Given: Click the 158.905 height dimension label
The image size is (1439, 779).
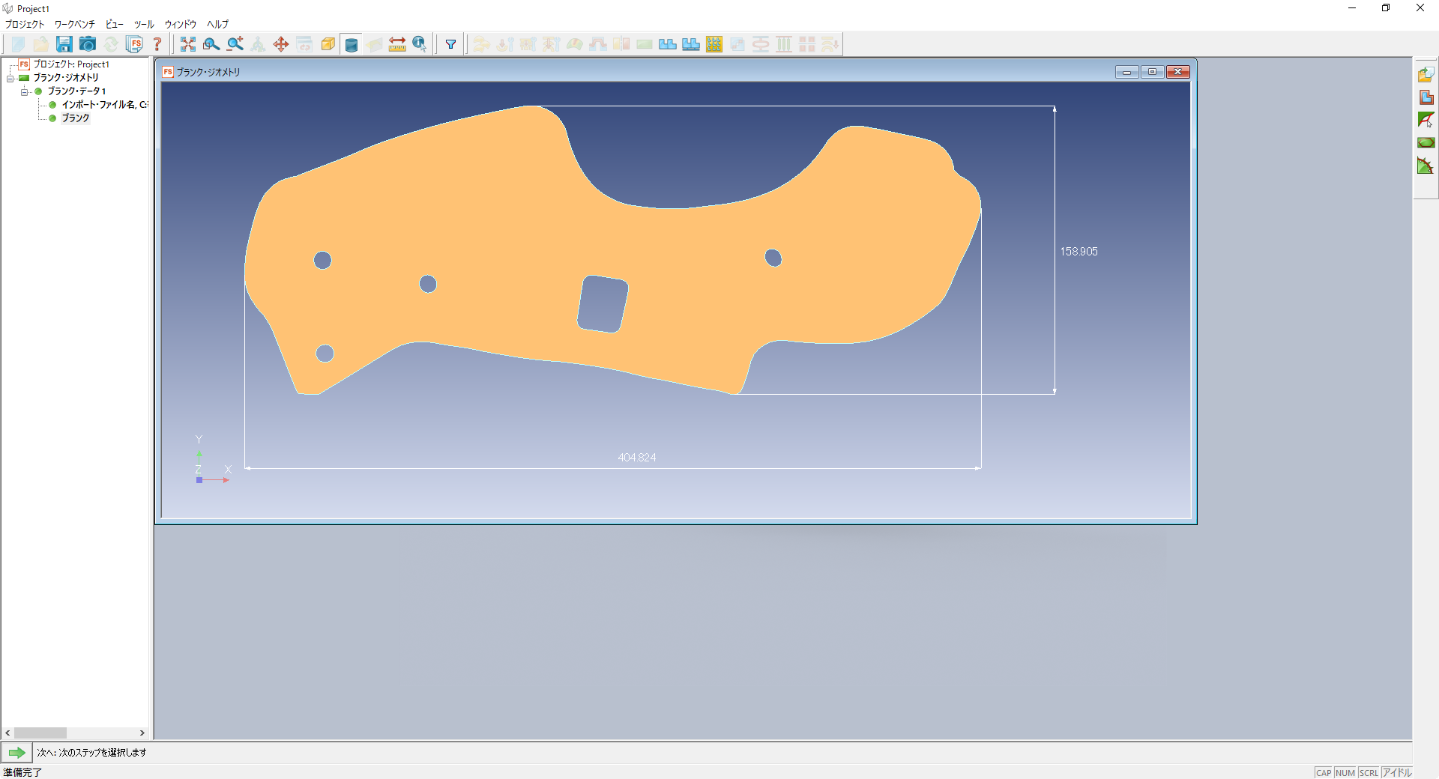Looking at the screenshot, I should tap(1079, 252).
